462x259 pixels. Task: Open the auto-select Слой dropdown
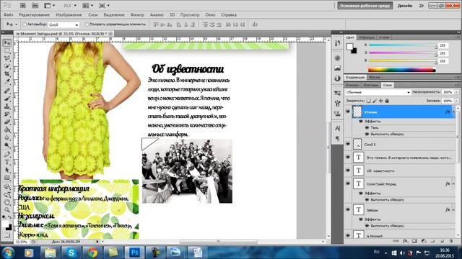64,24
